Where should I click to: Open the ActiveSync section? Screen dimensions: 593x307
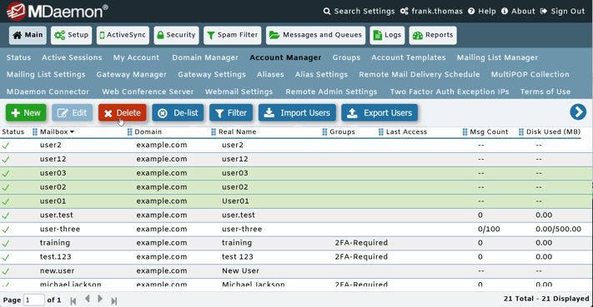[x=123, y=35]
